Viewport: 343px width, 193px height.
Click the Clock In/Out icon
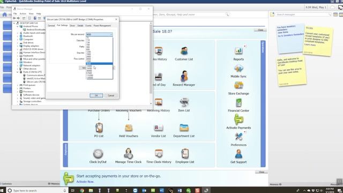click(x=98, y=154)
